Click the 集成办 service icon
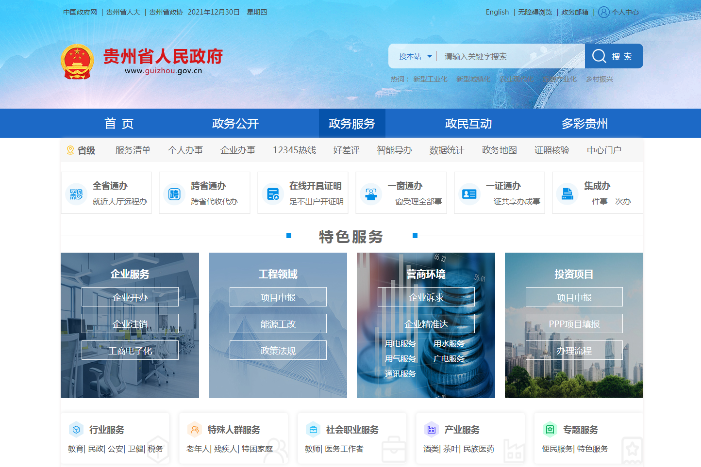701x467 pixels. tap(567, 194)
